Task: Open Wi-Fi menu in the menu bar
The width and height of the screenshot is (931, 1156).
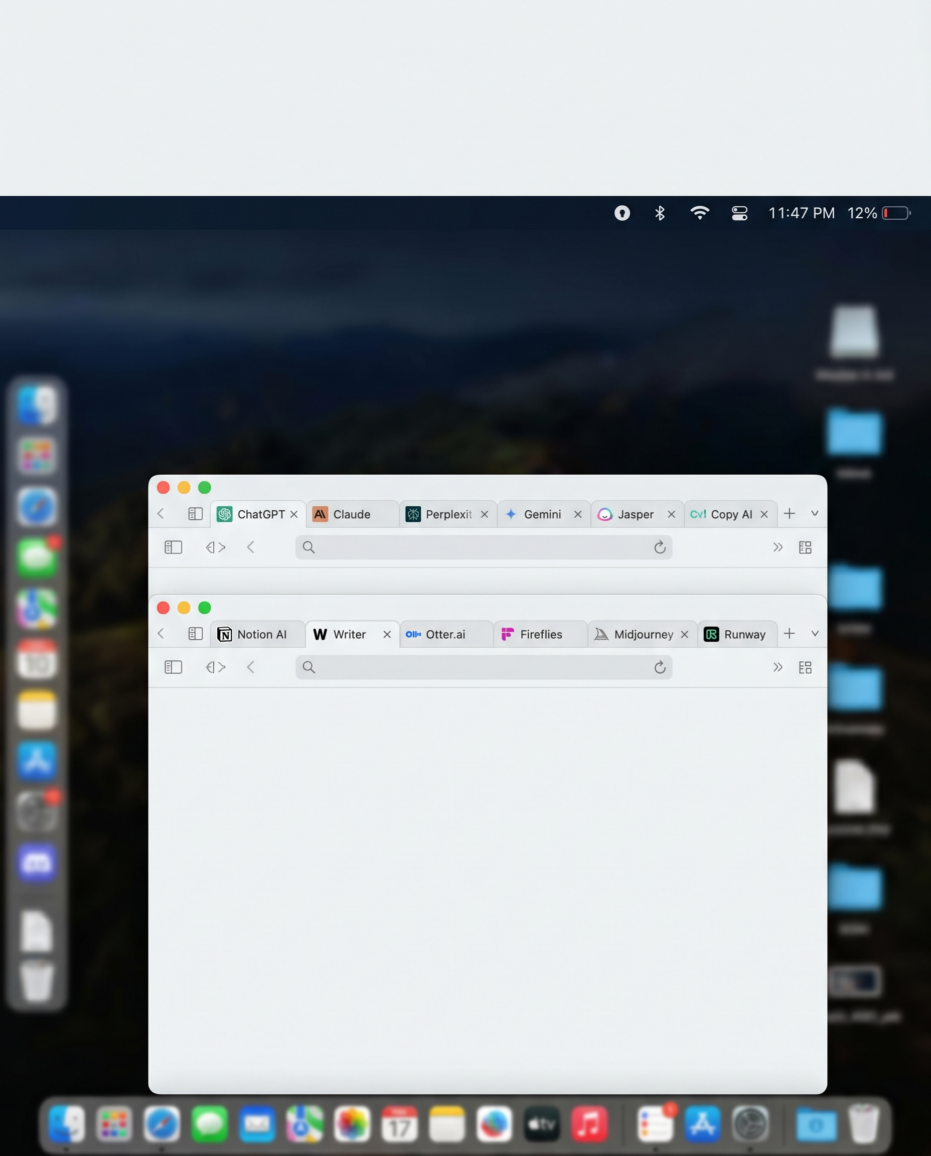Action: click(700, 213)
